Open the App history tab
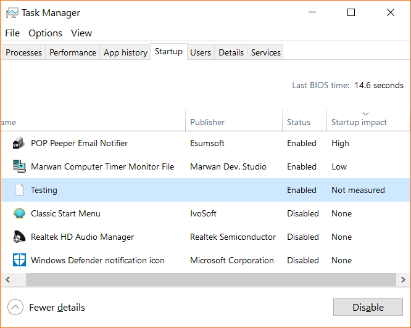Viewport: 411px width, 328px height. 125,52
